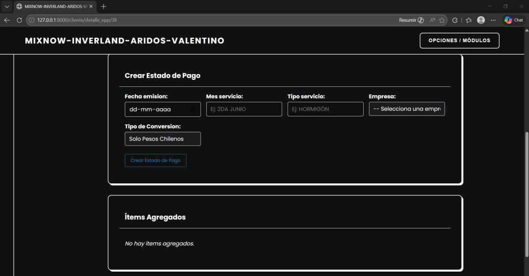Viewport: 529px width, 276px height.
Task: Open the calendar picker icon in Fecha emision
Action: (x=193, y=109)
